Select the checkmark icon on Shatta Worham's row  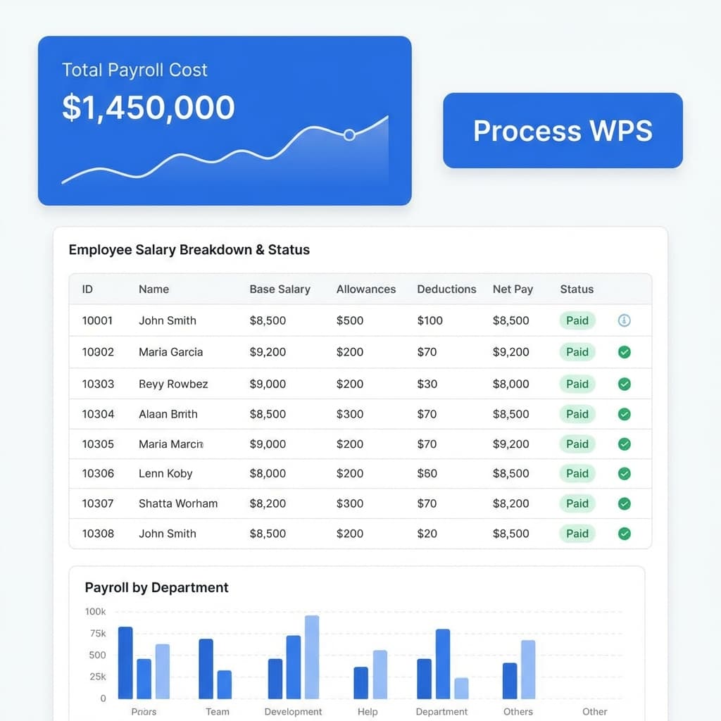tap(625, 503)
